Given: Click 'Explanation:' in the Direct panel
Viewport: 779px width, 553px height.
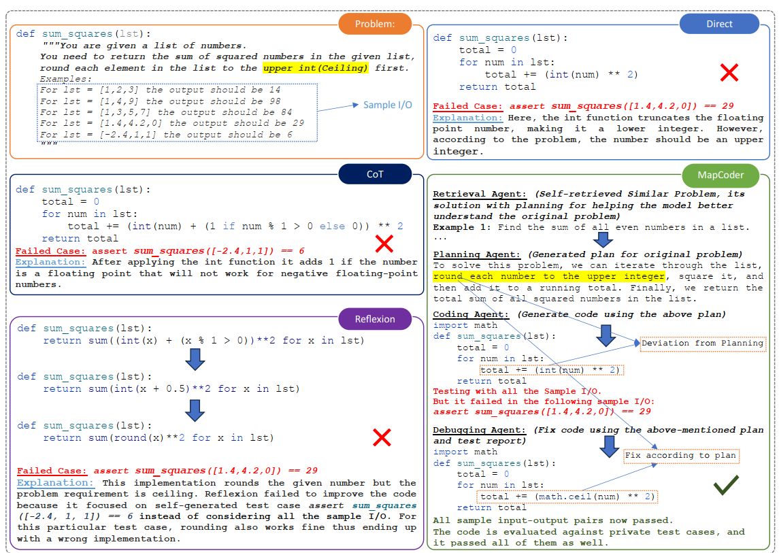Looking at the screenshot, I should tap(467, 118).
